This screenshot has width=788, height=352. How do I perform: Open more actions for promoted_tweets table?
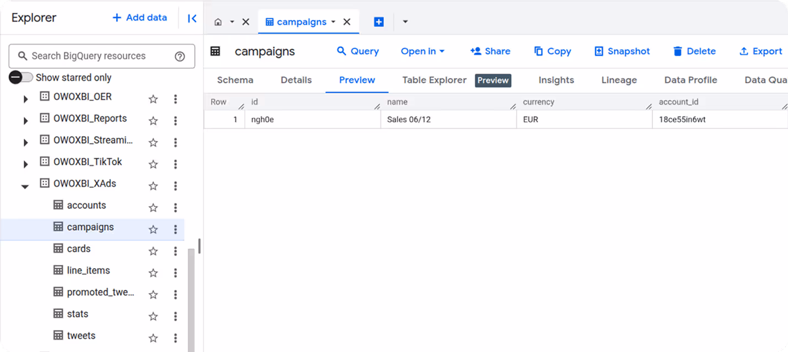point(175,295)
